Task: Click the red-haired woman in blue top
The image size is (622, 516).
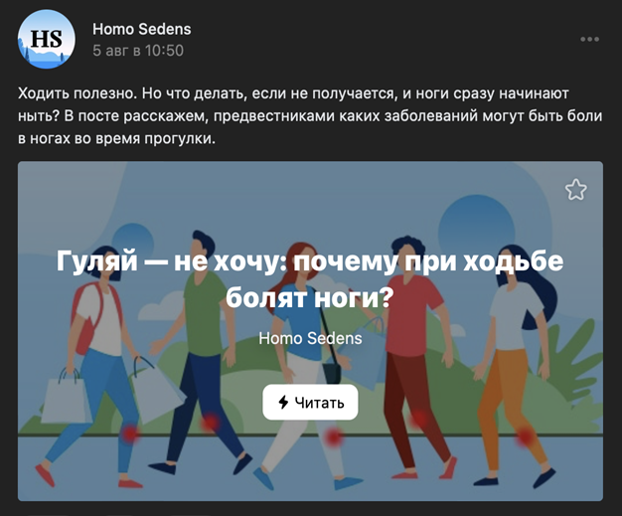Action: (307, 367)
